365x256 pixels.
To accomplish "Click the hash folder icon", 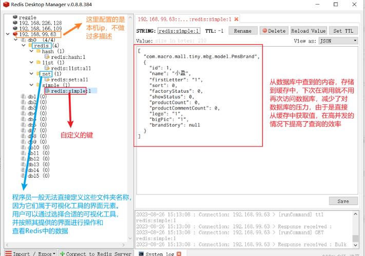I will point(39,51).
